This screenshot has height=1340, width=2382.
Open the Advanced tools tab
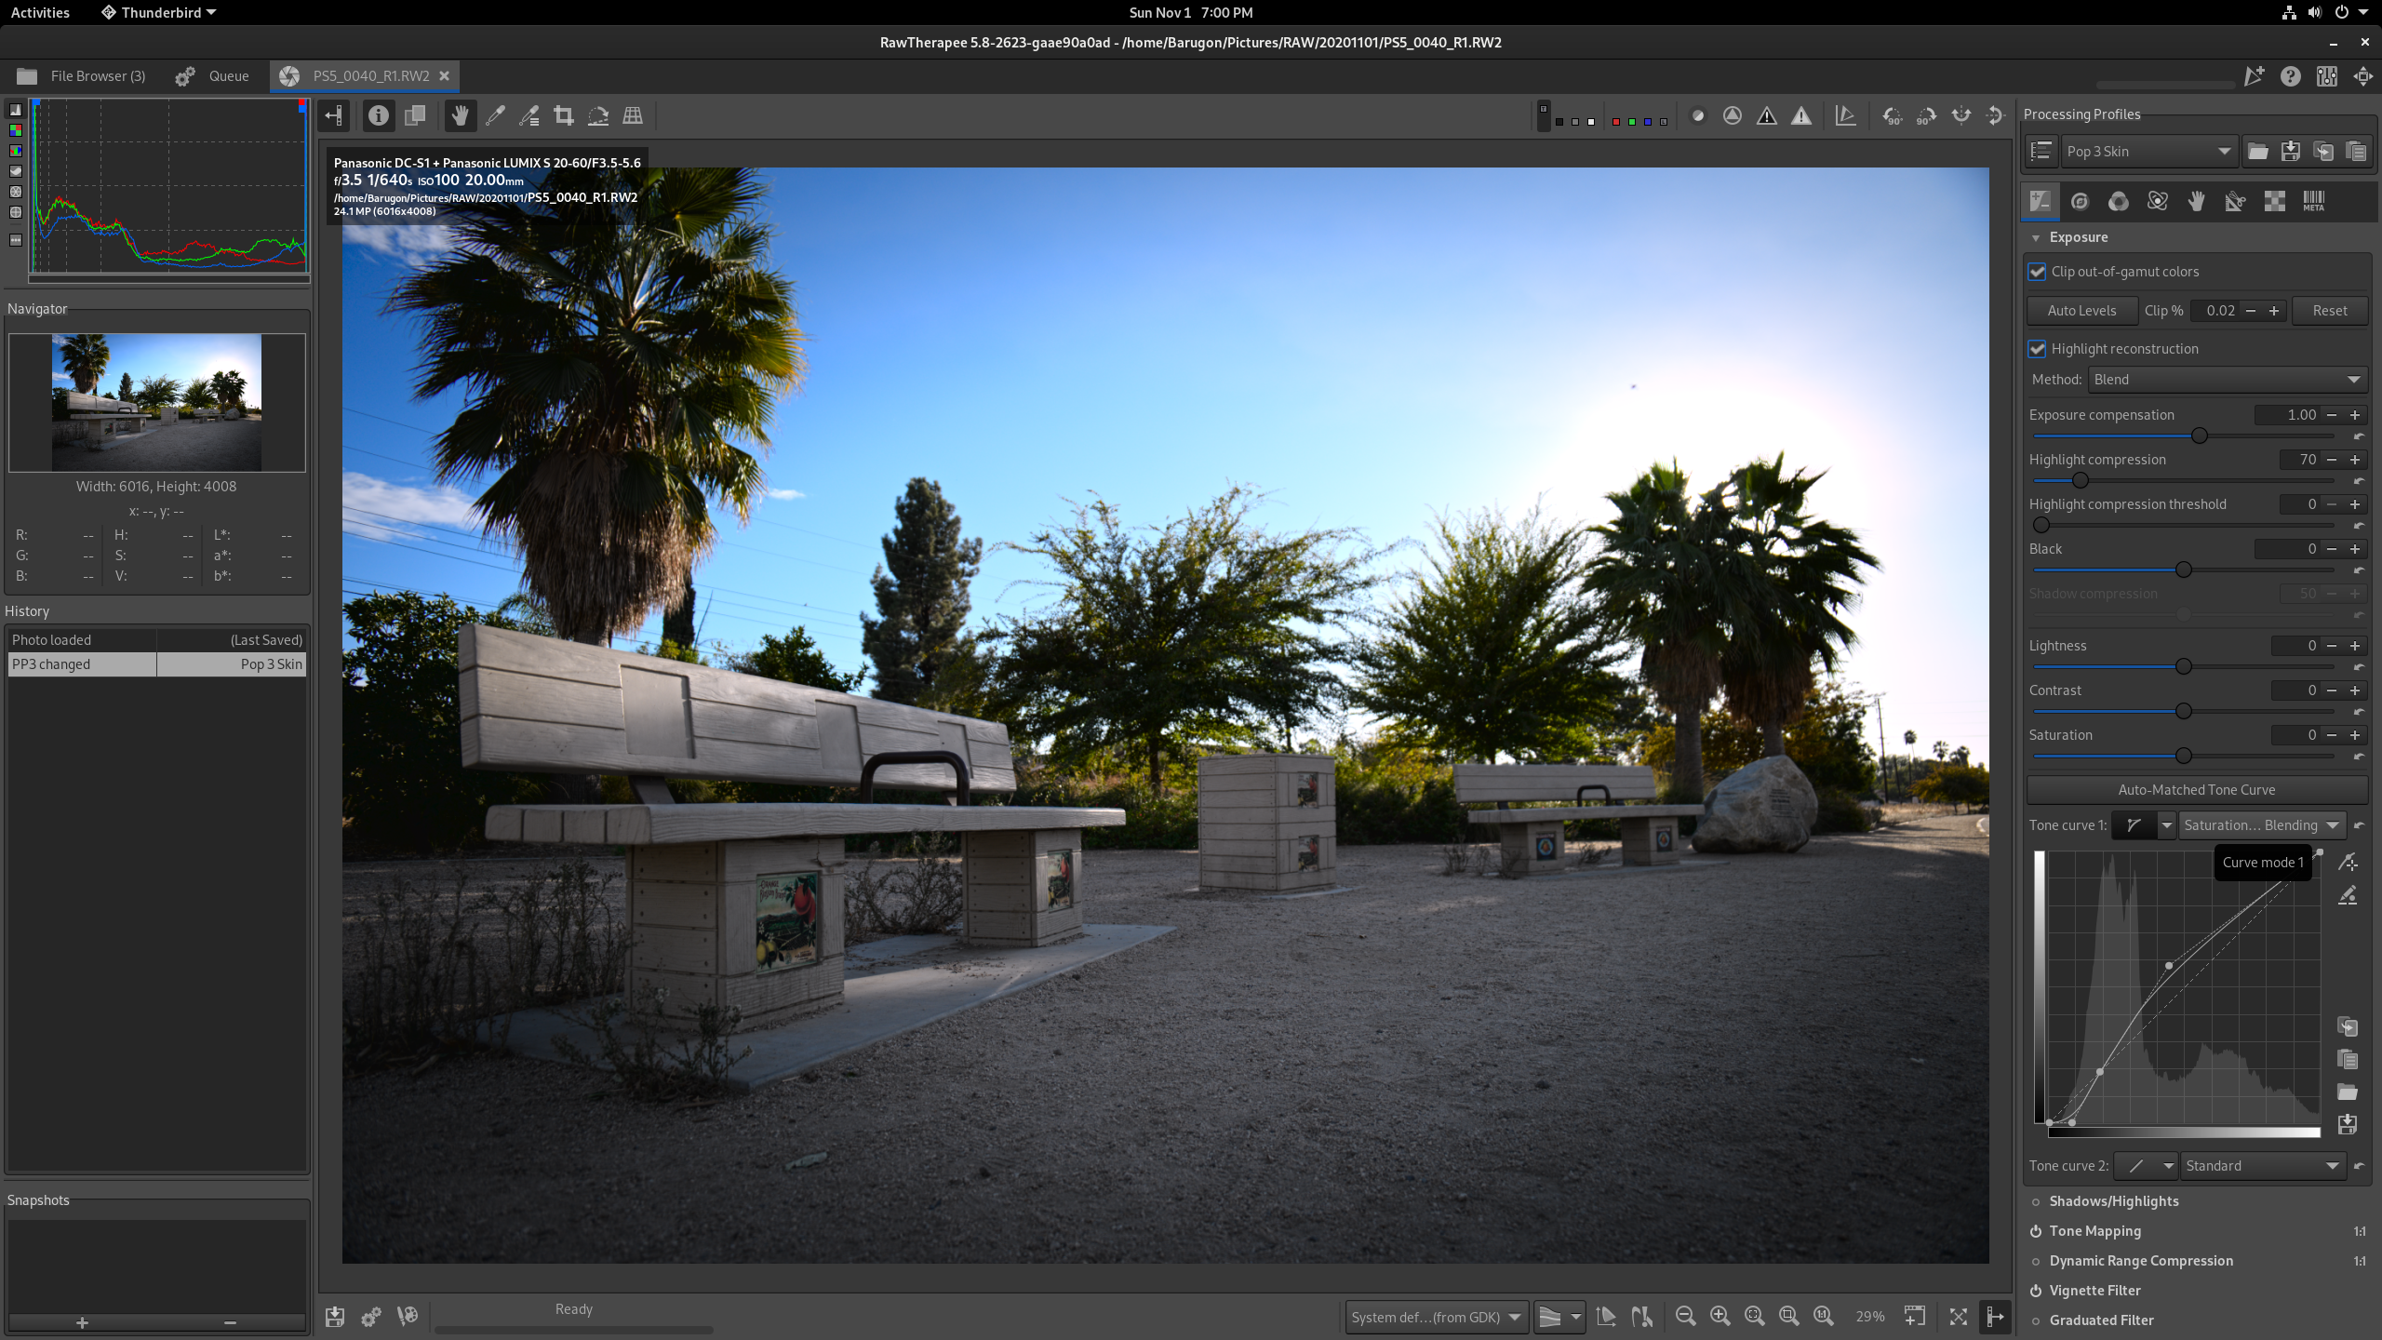coord(2158,201)
